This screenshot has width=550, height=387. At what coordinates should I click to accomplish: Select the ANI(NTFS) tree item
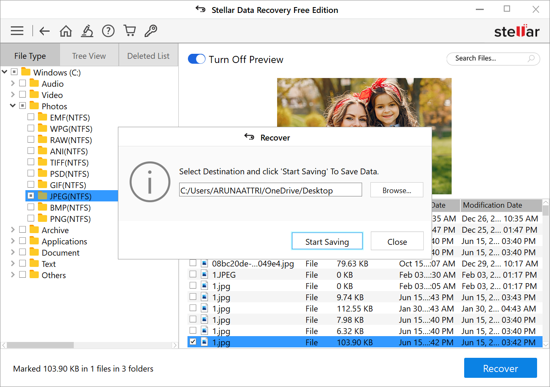point(69,151)
